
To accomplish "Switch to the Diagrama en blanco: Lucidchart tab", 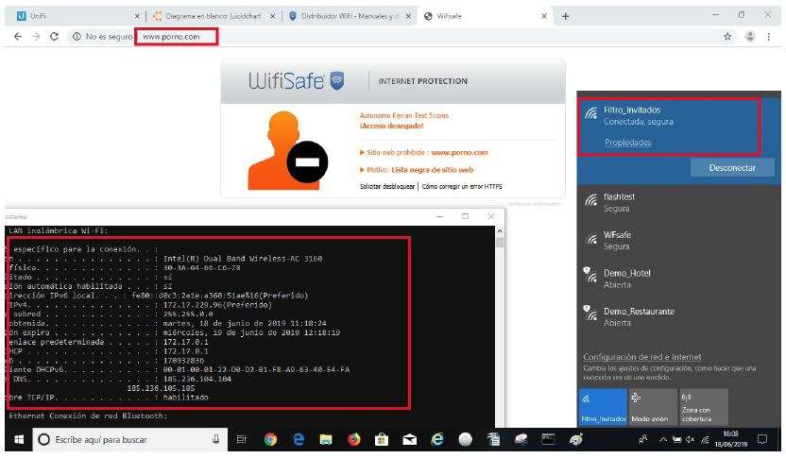I will (x=214, y=16).
